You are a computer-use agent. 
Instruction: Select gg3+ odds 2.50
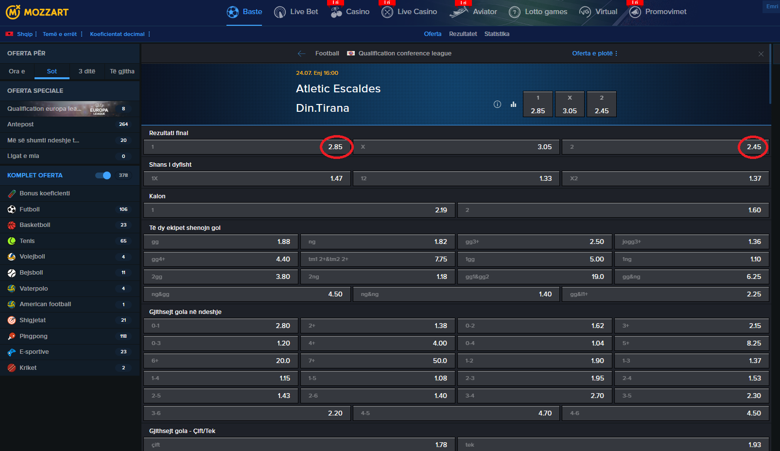point(535,242)
